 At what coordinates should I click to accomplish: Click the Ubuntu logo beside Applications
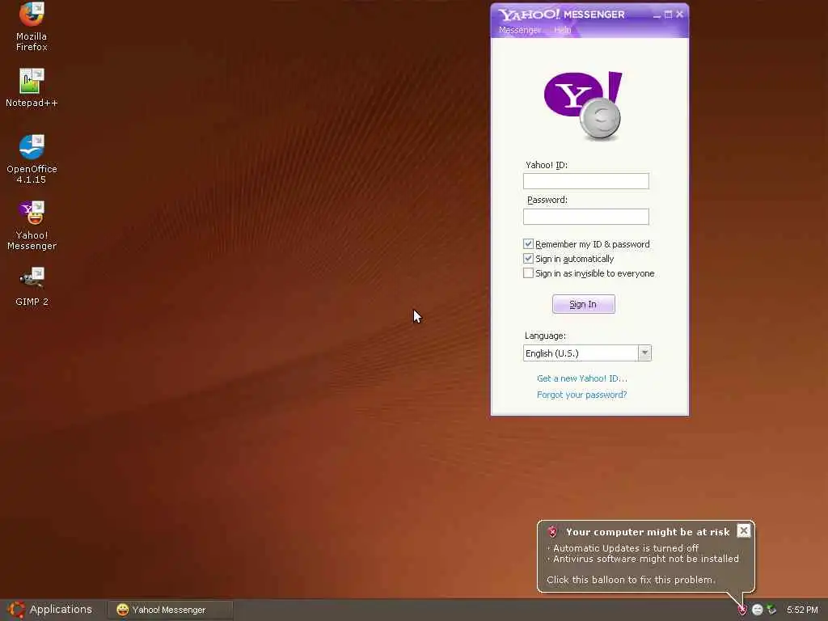point(16,610)
